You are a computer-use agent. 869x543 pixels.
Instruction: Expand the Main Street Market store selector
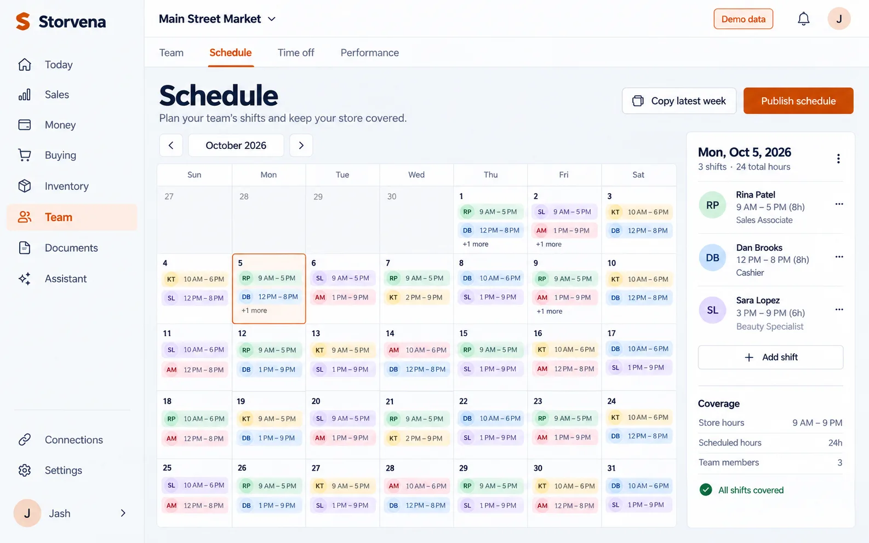tap(218, 19)
